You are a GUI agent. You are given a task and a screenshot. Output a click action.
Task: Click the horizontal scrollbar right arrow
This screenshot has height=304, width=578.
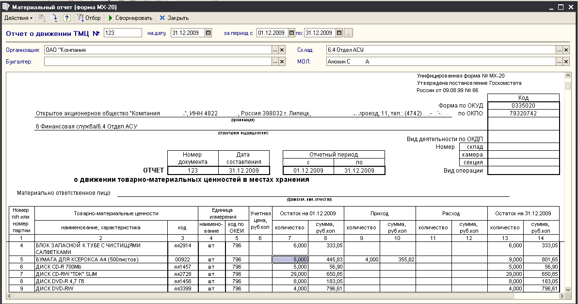coord(562,296)
